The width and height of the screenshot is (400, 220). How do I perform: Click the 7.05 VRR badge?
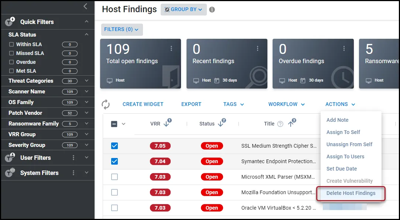click(x=160, y=146)
